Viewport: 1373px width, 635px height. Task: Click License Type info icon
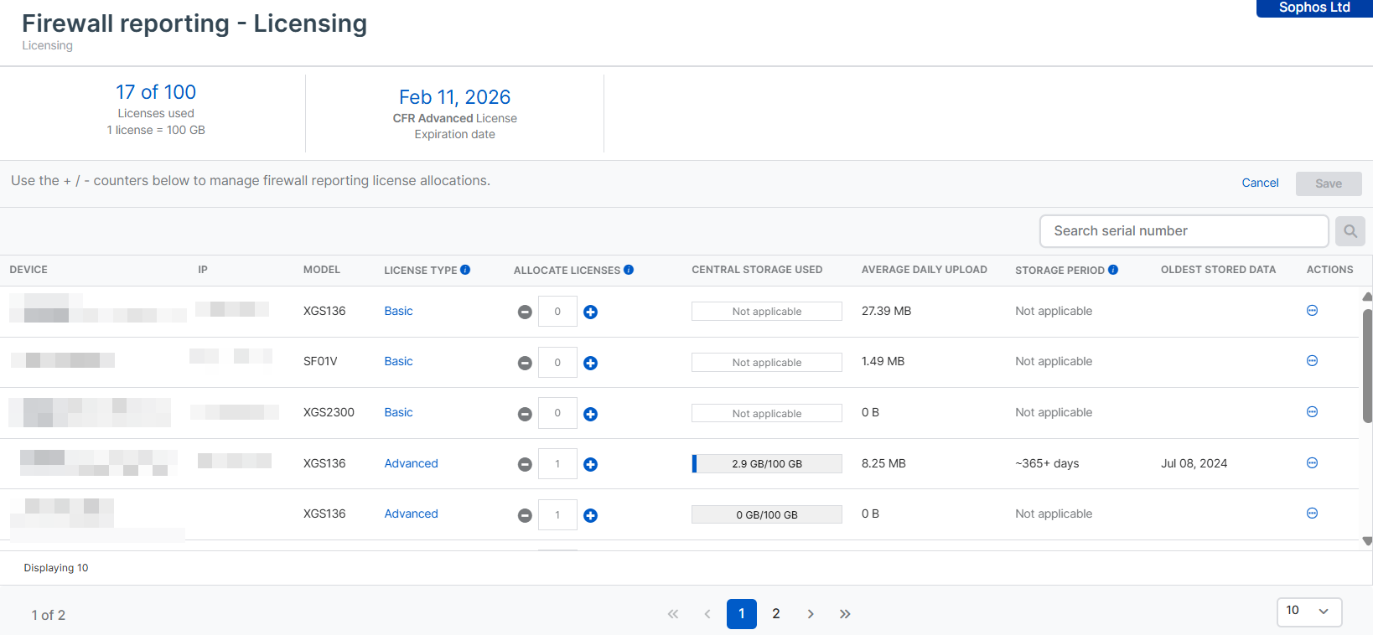pyautogui.click(x=465, y=270)
